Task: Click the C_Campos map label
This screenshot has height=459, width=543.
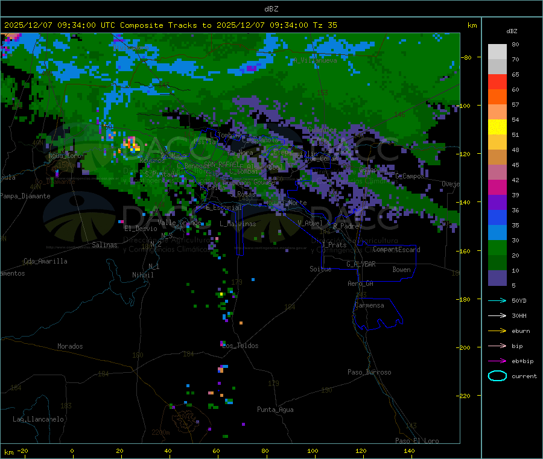Action: pos(410,176)
